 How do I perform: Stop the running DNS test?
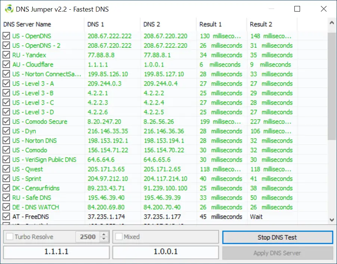(x=278, y=238)
